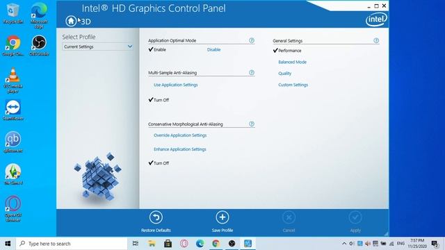The image size is (445, 250).
Task: Open Edge from the taskbar
Action: click(x=200, y=244)
